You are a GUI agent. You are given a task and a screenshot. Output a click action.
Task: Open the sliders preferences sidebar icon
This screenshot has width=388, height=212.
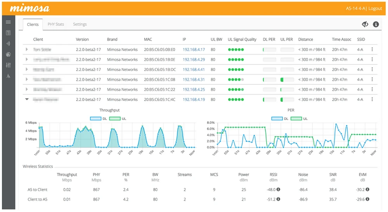tap(8, 65)
